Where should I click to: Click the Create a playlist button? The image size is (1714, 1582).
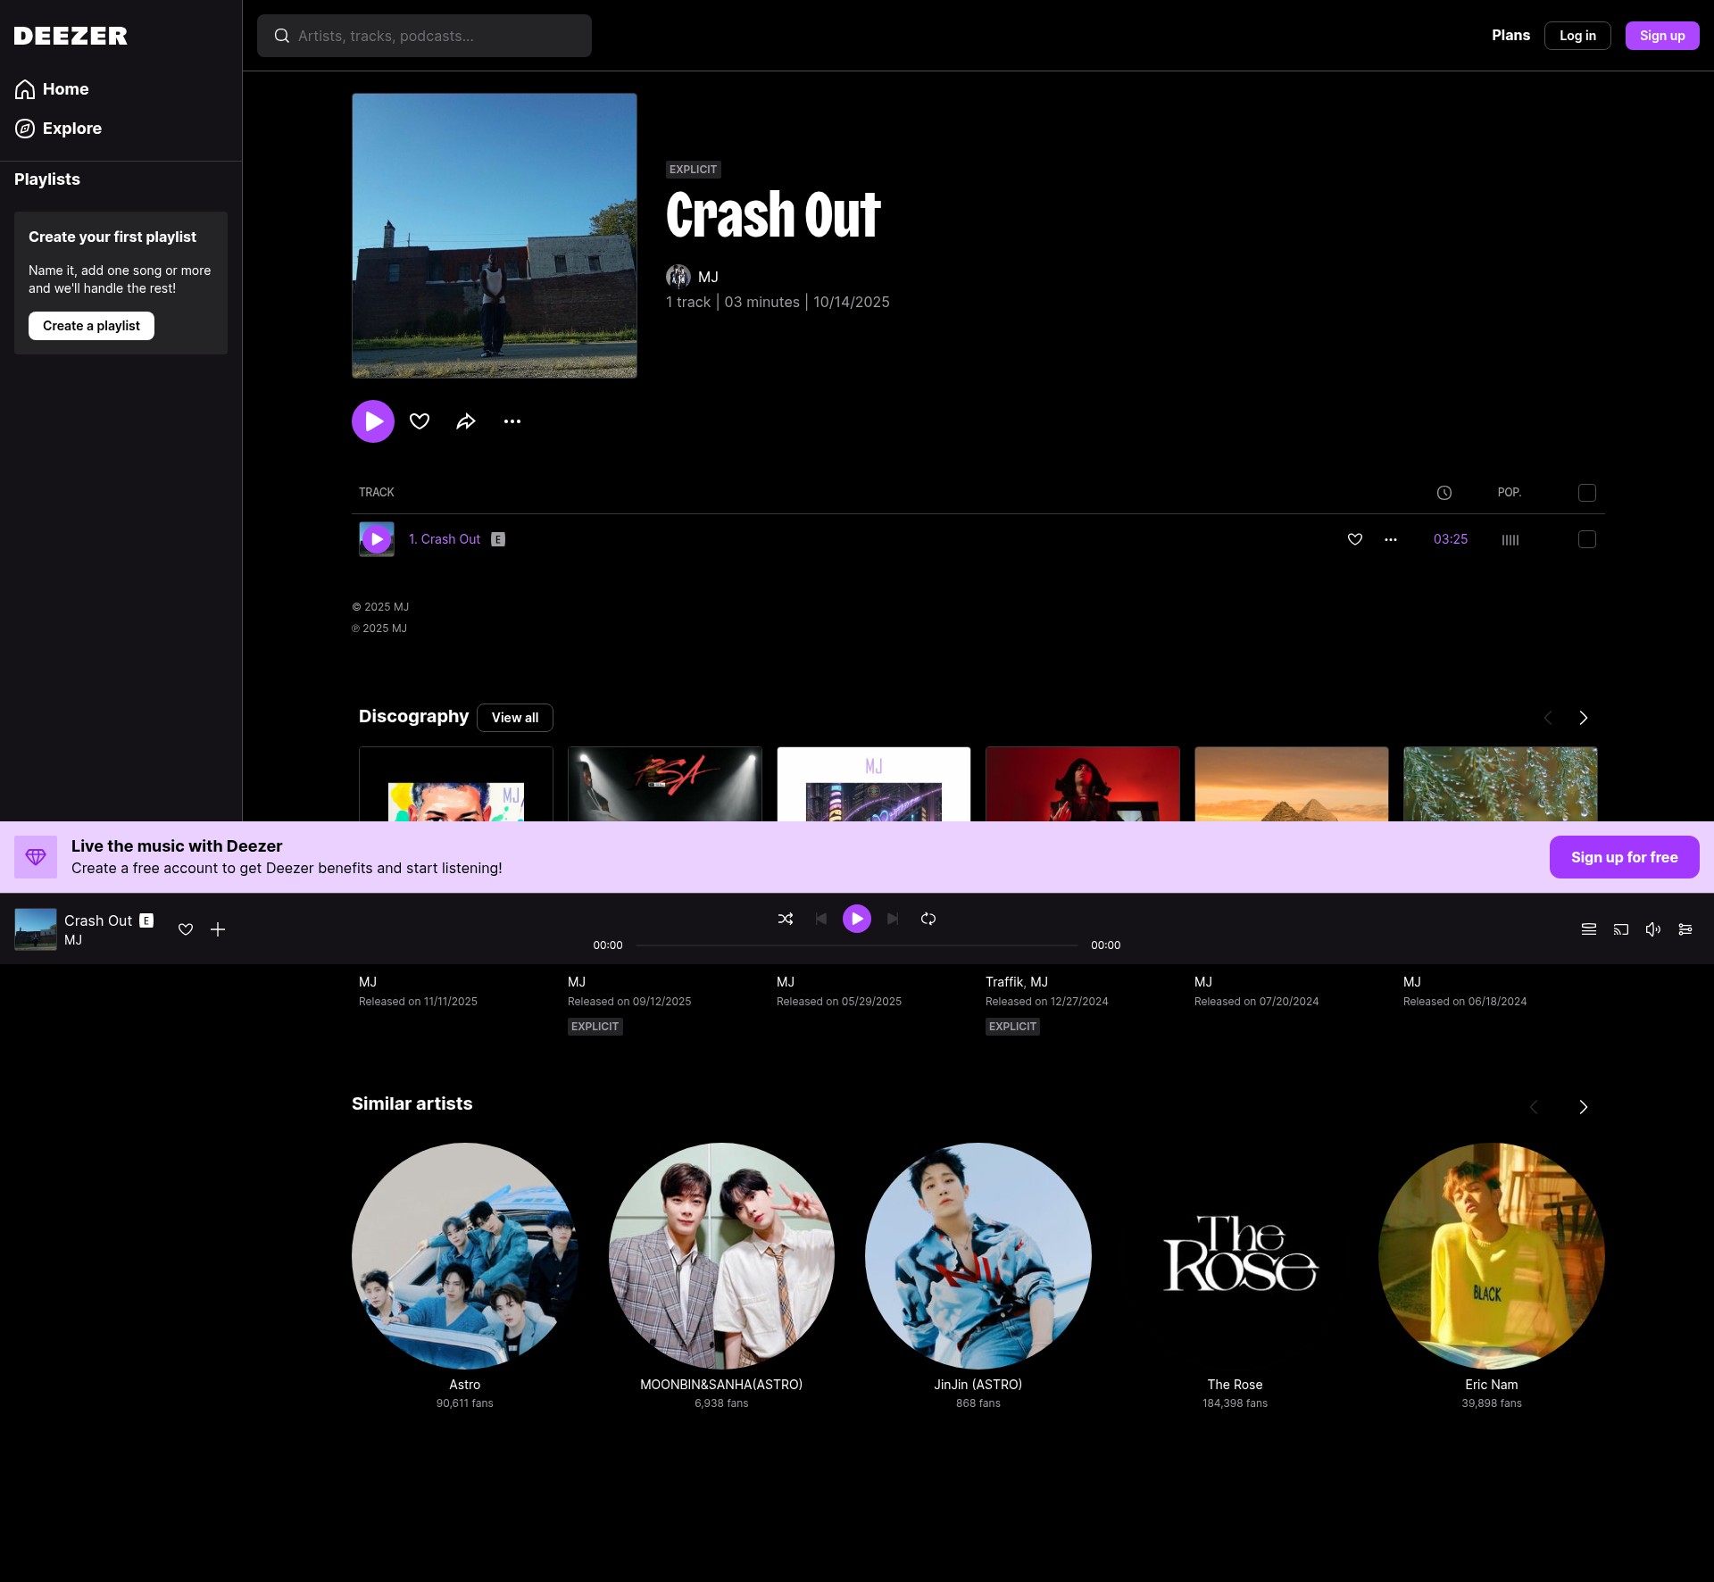pyautogui.click(x=91, y=326)
